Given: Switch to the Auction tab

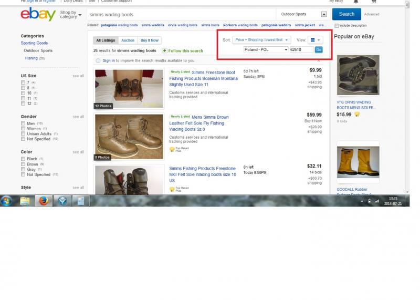Looking at the screenshot, I should [x=128, y=40].
